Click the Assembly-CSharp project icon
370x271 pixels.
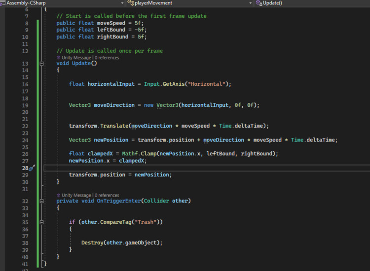click(x=2, y=3)
